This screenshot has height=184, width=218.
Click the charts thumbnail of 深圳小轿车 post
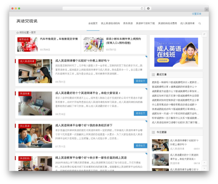click(x=94, y=44)
